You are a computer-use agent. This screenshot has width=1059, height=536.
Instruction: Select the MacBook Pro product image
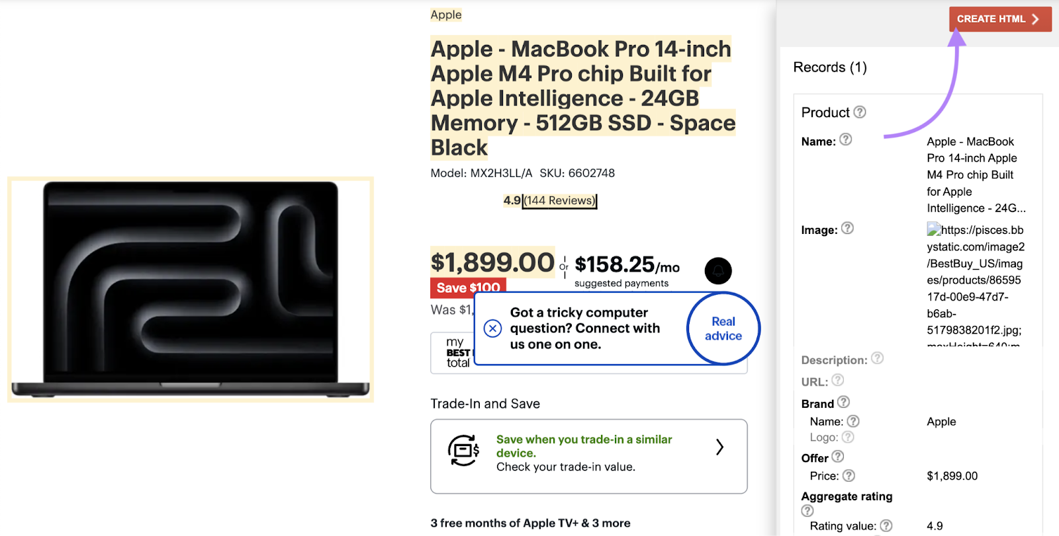191,289
